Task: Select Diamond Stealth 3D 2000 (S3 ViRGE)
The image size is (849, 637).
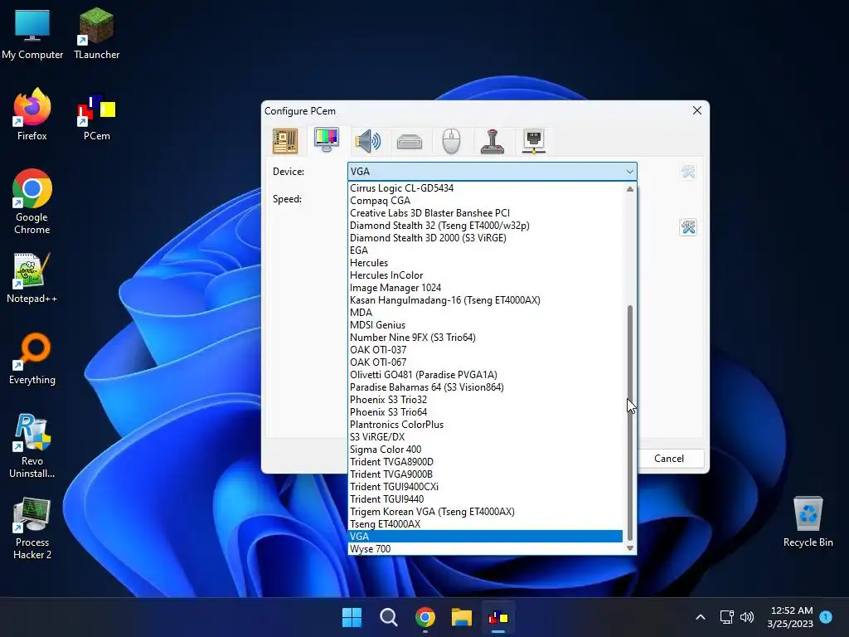Action: coord(485,238)
